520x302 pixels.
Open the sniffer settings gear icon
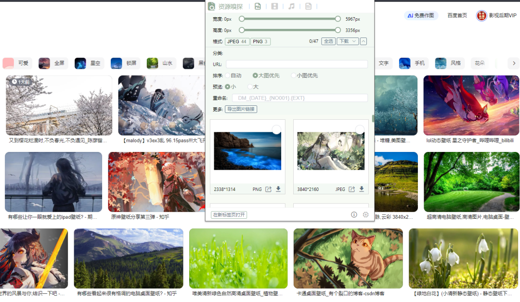click(x=365, y=214)
